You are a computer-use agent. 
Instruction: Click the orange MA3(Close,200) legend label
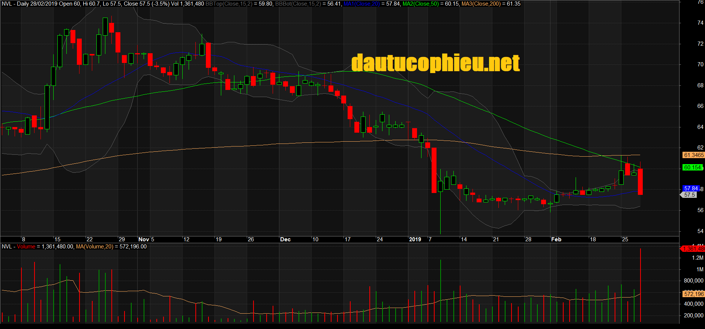[x=481, y=4]
